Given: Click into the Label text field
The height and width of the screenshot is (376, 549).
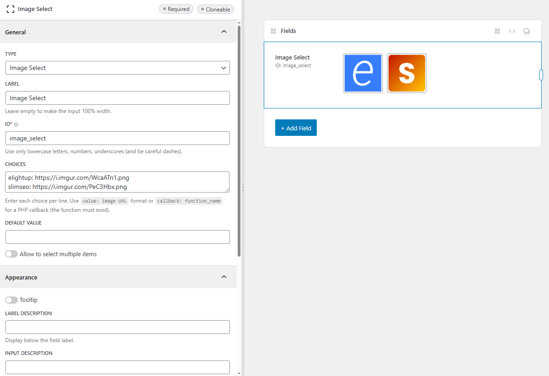Looking at the screenshot, I should pyautogui.click(x=117, y=98).
